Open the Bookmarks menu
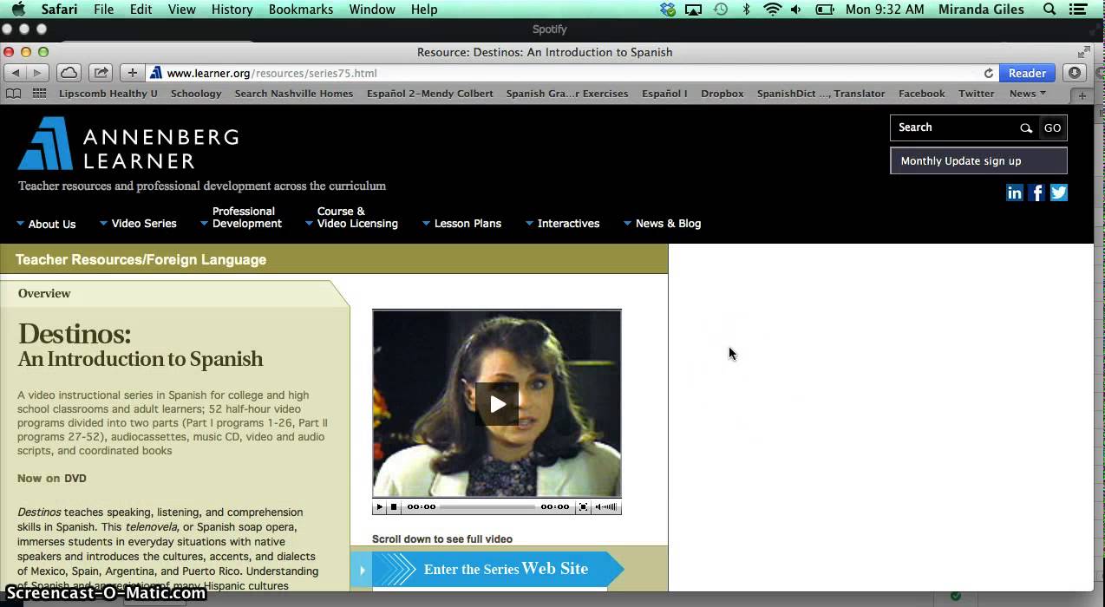The width and height of the screenshot is (1105, 607). tap(301, 10)
